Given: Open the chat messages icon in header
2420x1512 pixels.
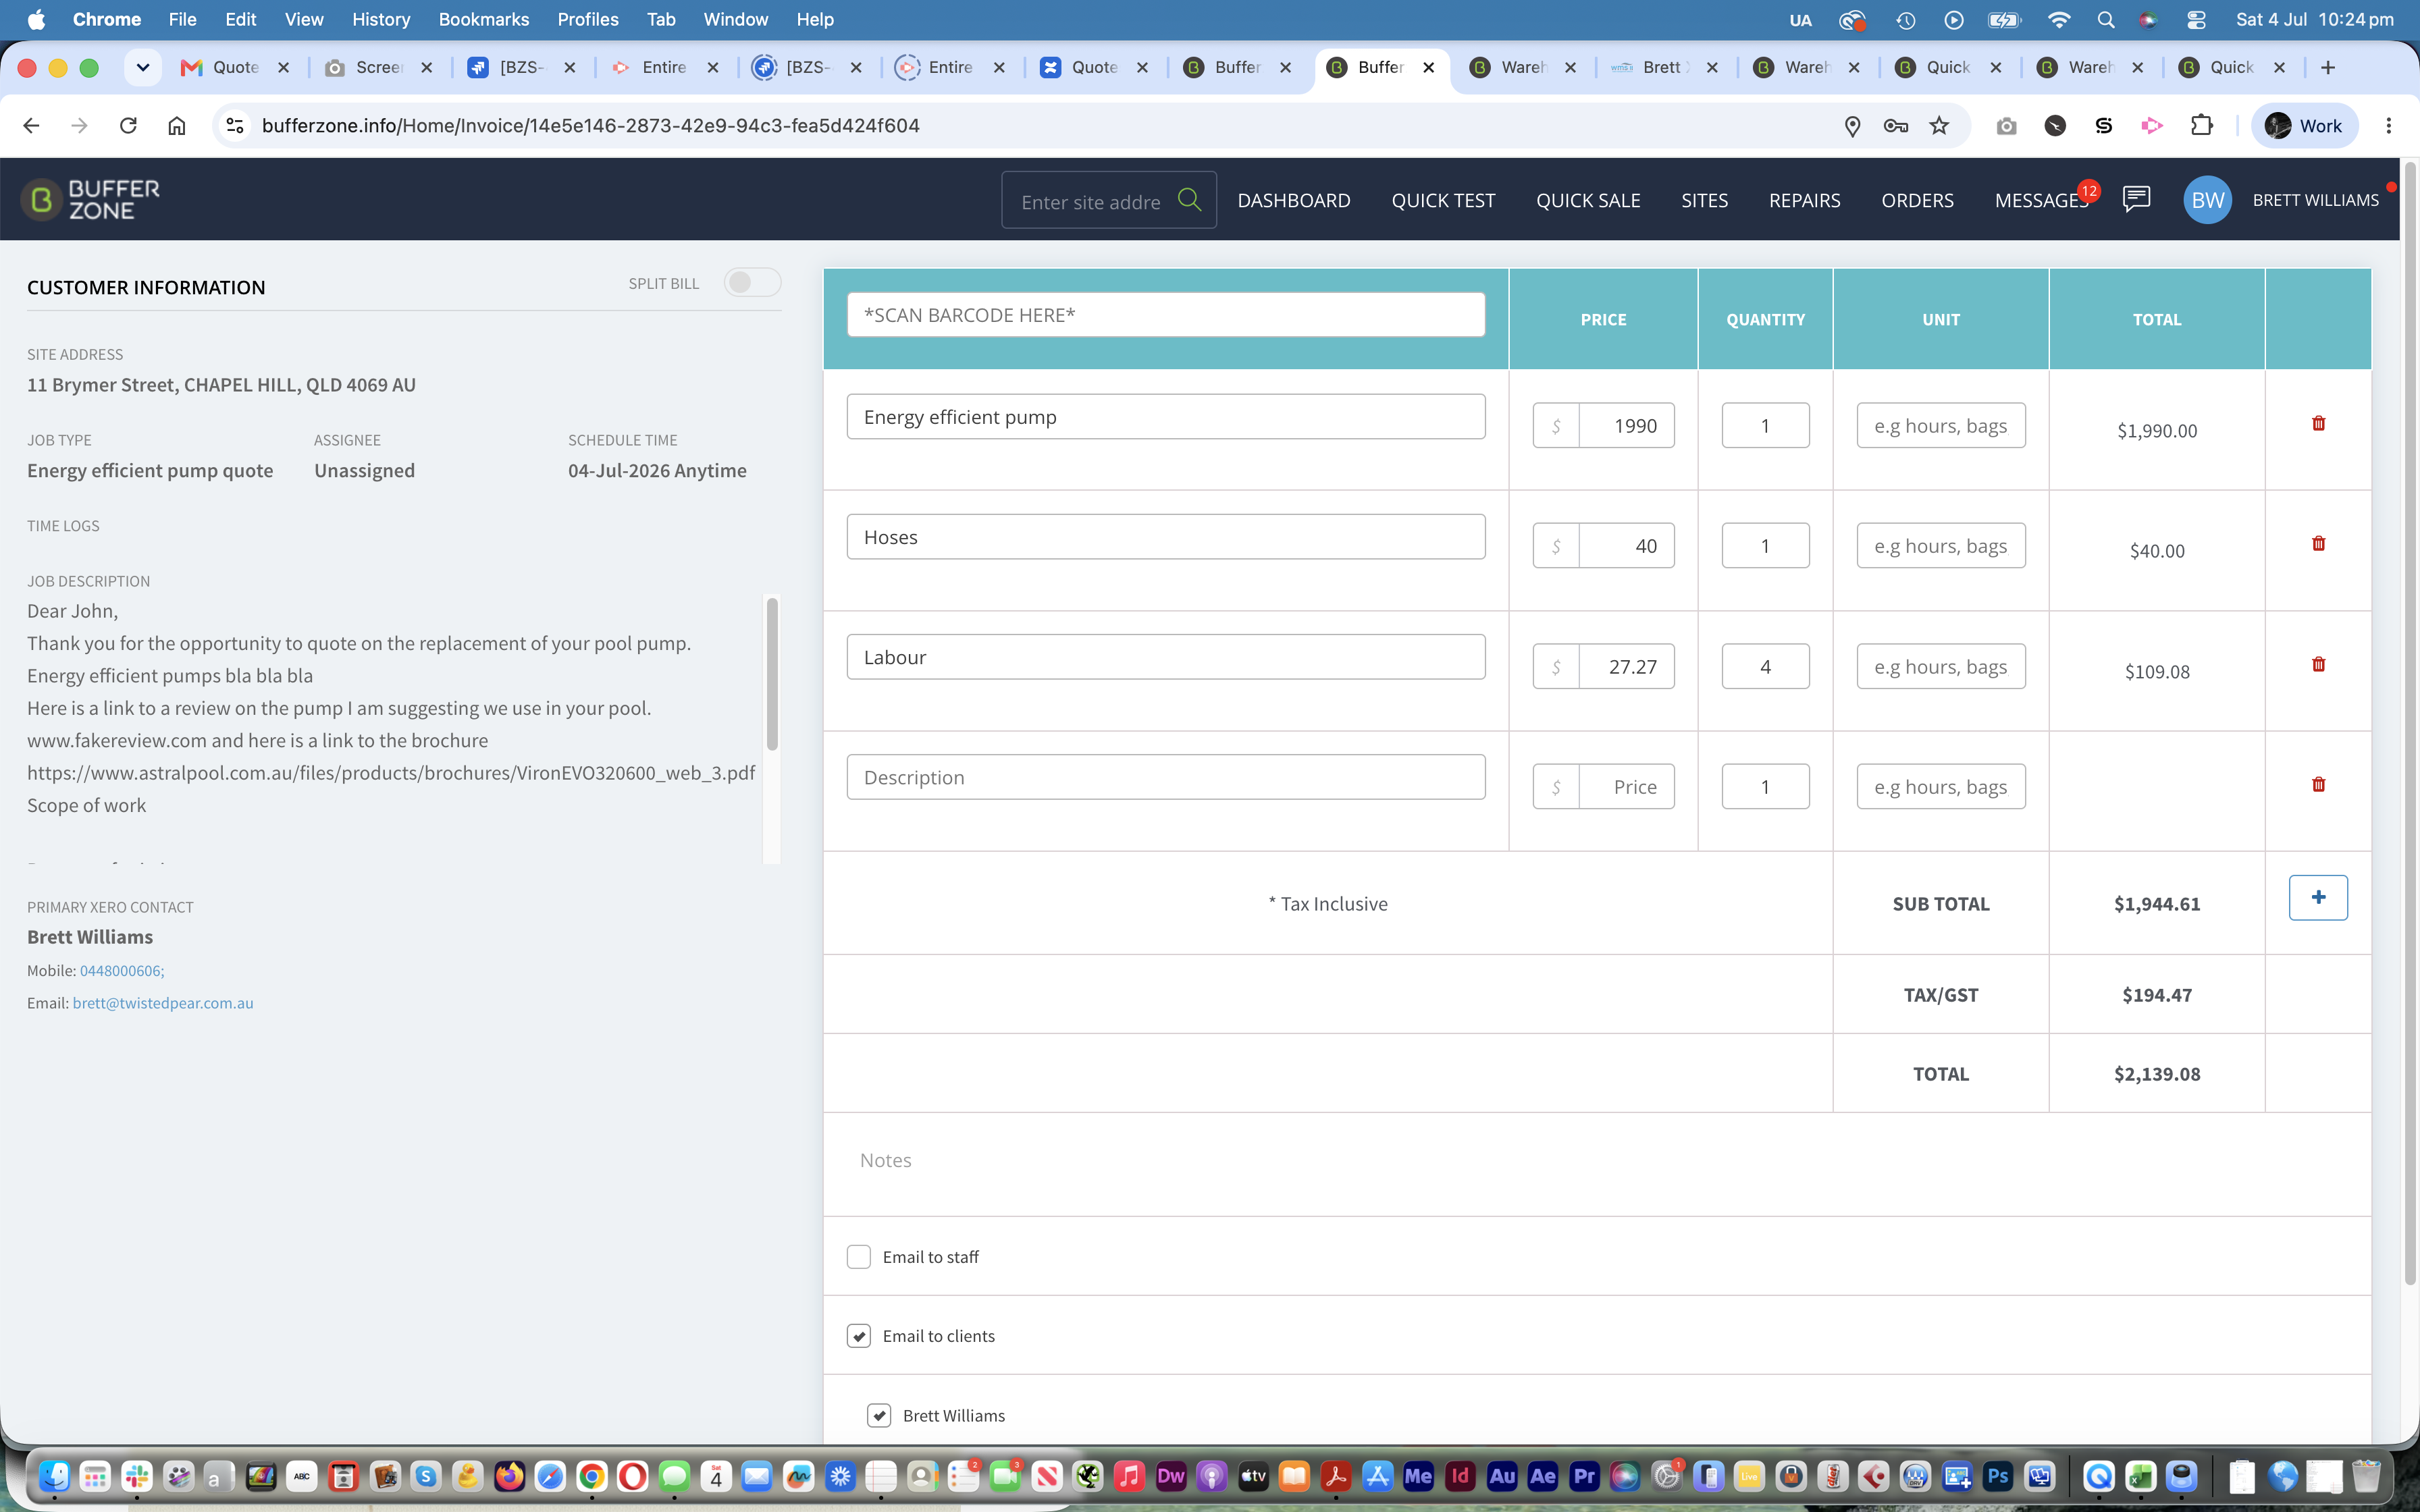Looking at the screenshot, I should pos(2136,199).
